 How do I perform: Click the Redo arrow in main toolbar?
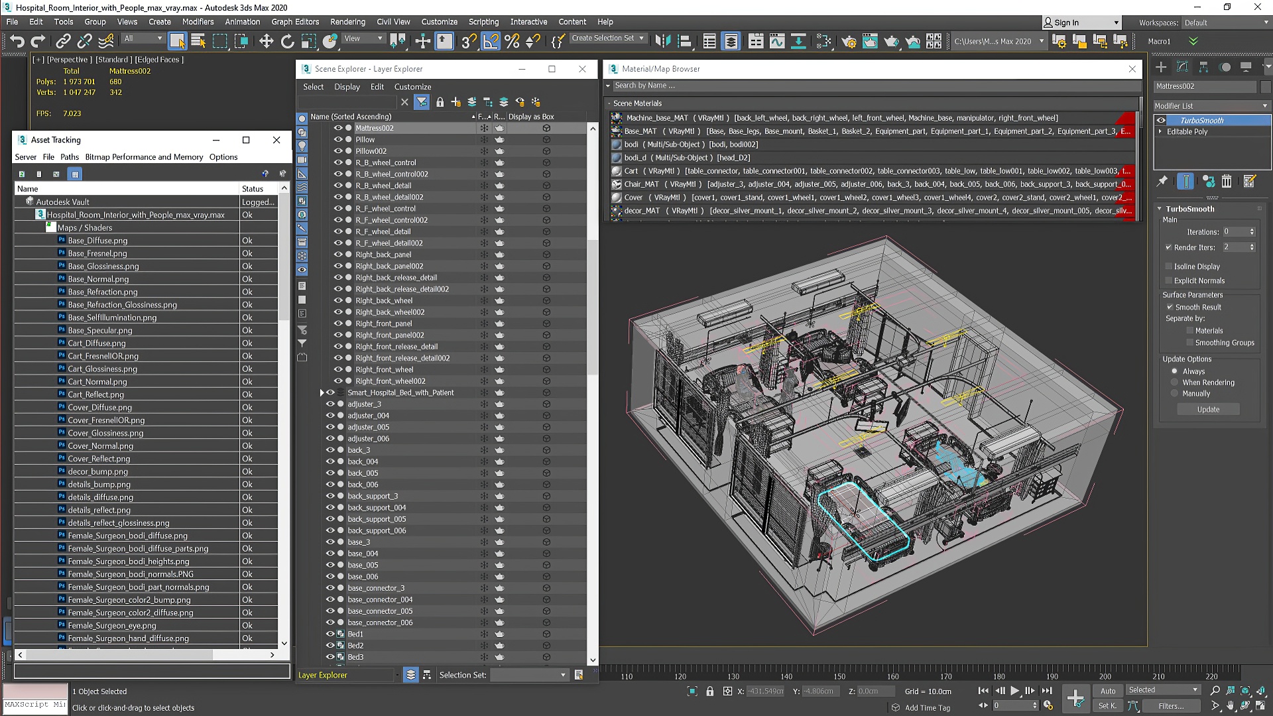click(x=38, y=41)
